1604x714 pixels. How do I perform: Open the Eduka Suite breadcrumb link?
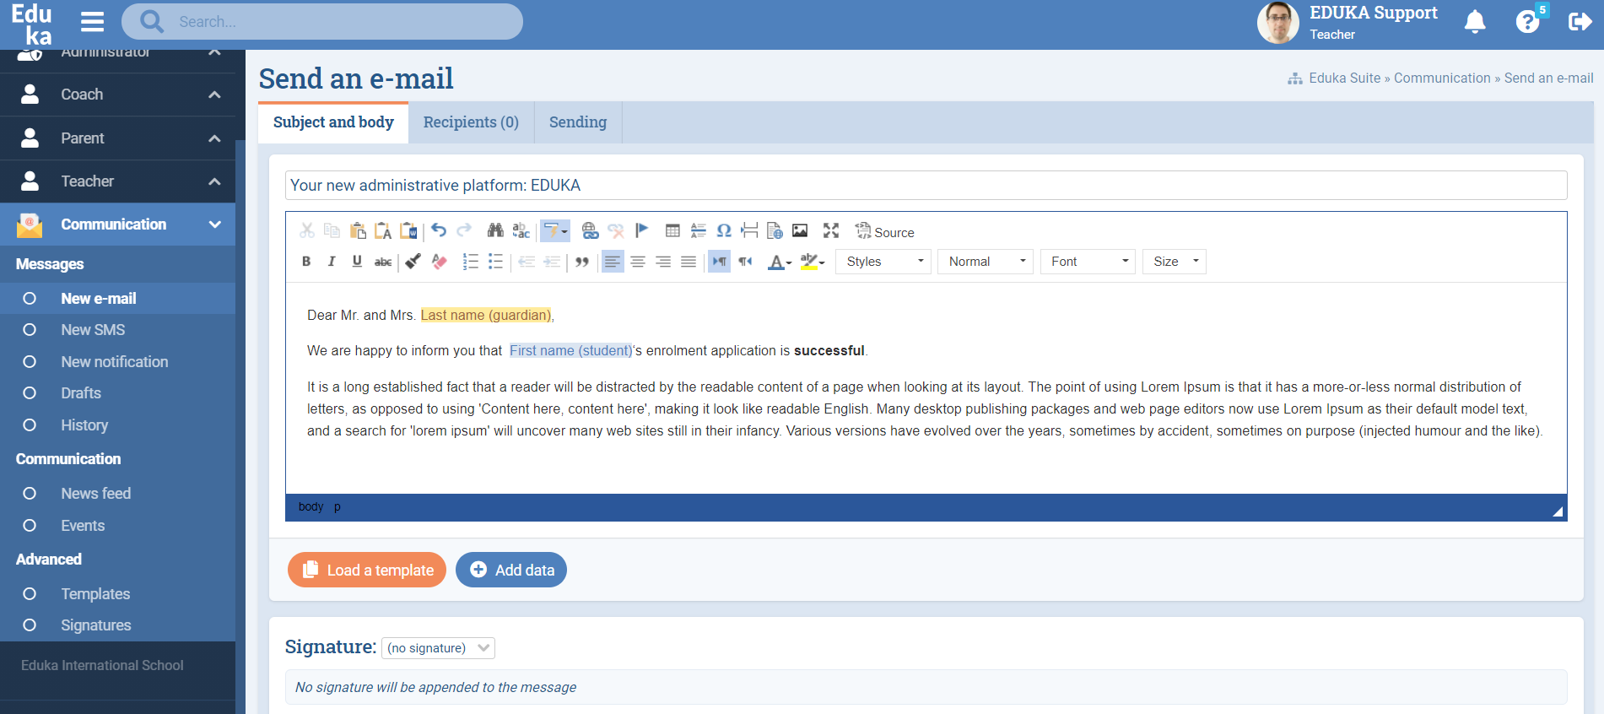click(x=1344, y=78)
